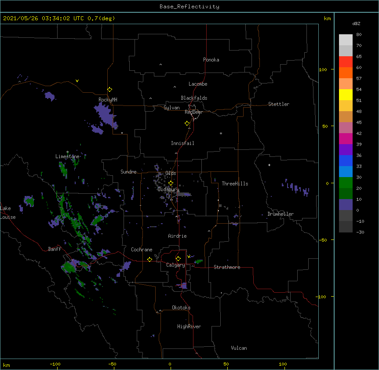This screenshot has width=379, height=370.
Task: Click the km unit label at top right
Action: [327, 18]
